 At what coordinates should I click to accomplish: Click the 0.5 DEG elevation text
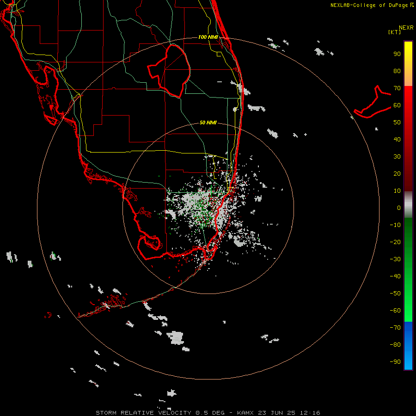(x=210, y=413)
